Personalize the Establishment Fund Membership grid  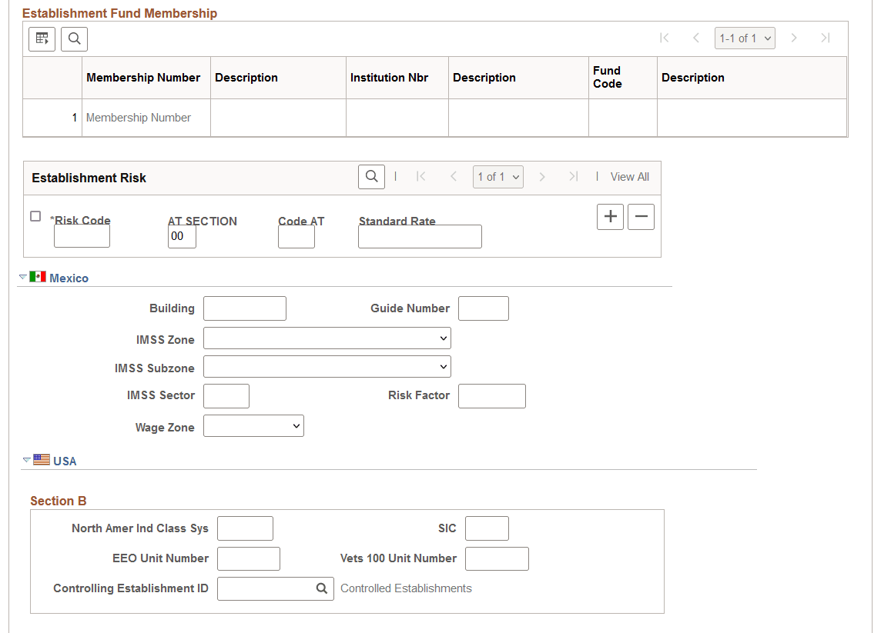click(41, 38)
